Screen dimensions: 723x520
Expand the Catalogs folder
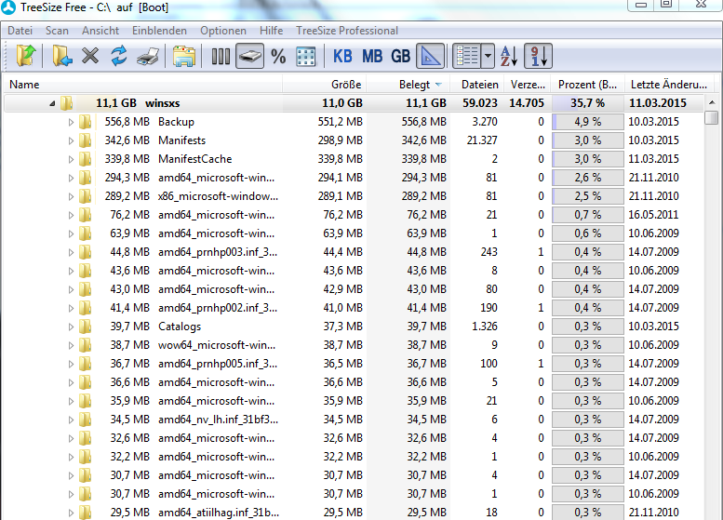click(71, 327)
